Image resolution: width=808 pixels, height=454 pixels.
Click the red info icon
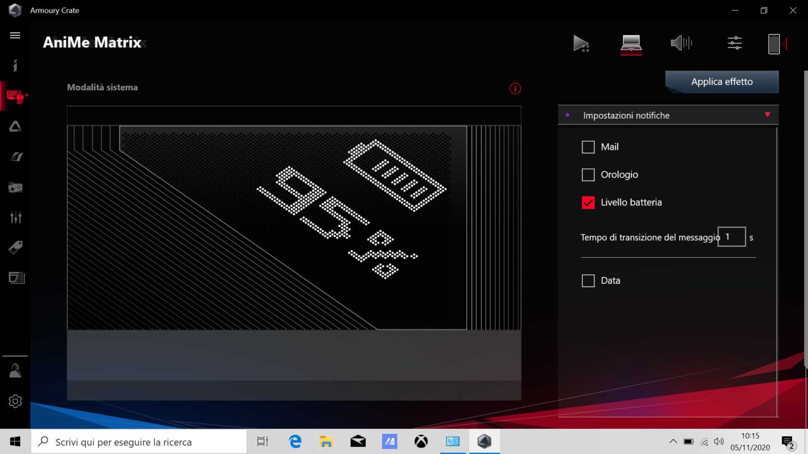(515, 89)
